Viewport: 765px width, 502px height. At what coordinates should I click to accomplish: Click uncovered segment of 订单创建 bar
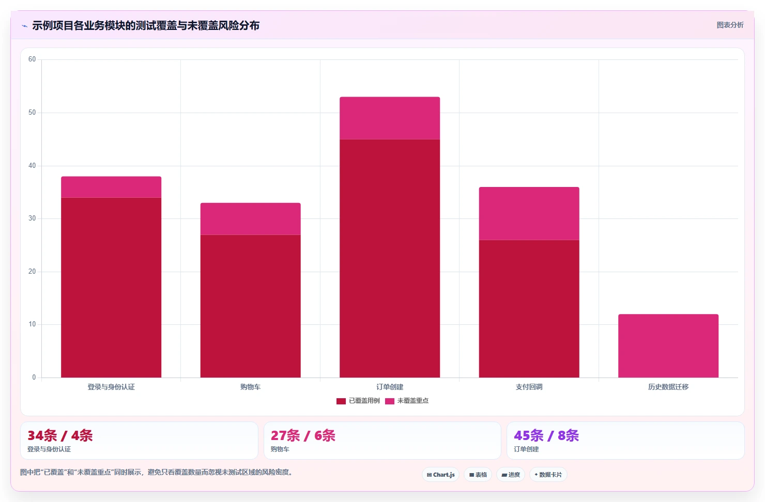(x=390, y=118)
